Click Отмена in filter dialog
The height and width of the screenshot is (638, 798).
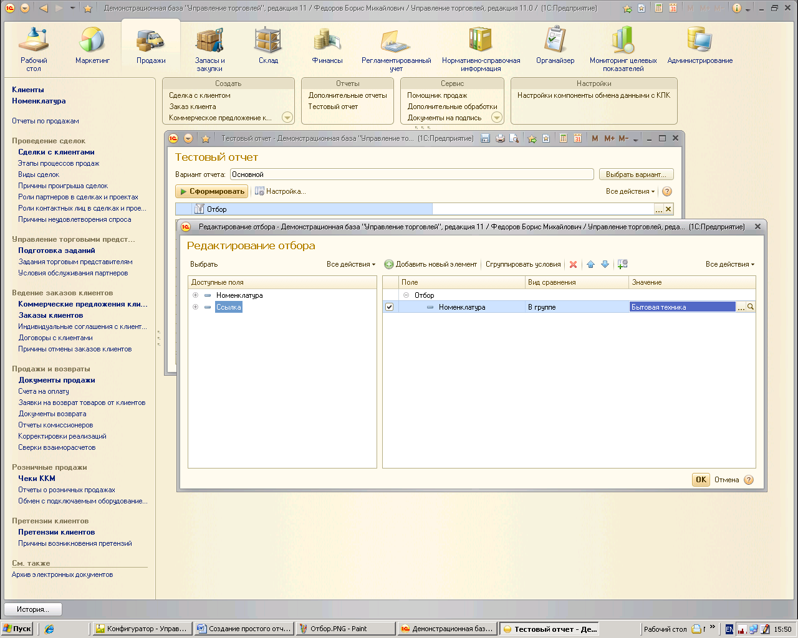tap(726, 480)
